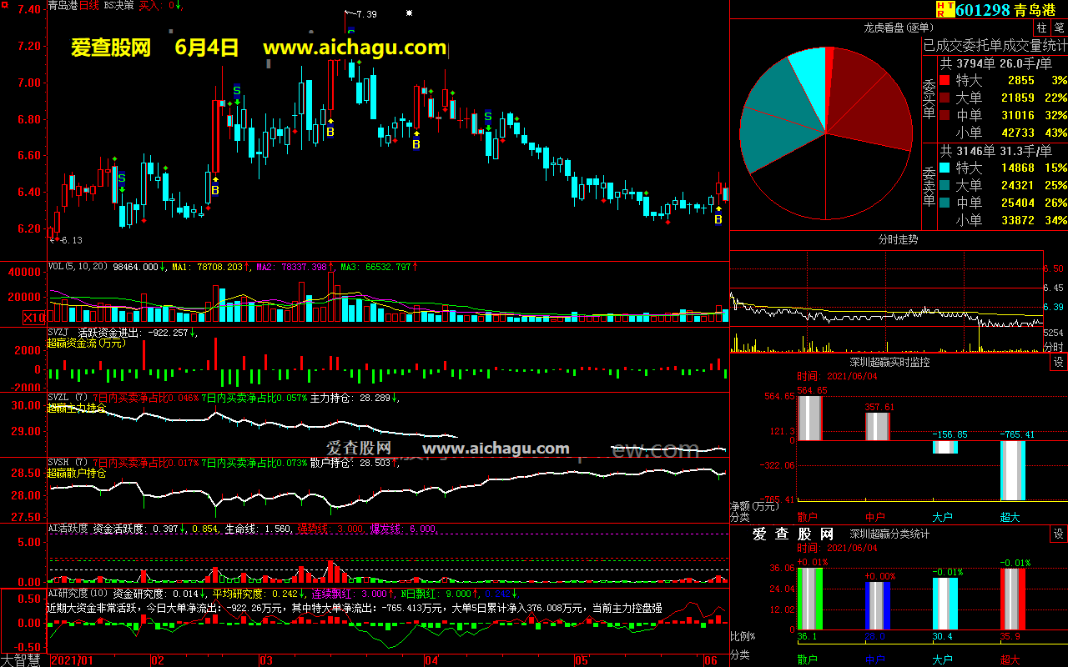Click the B buy marker from early June
This screenshot has width=1068, height=667.
click(x=718, y=220)
